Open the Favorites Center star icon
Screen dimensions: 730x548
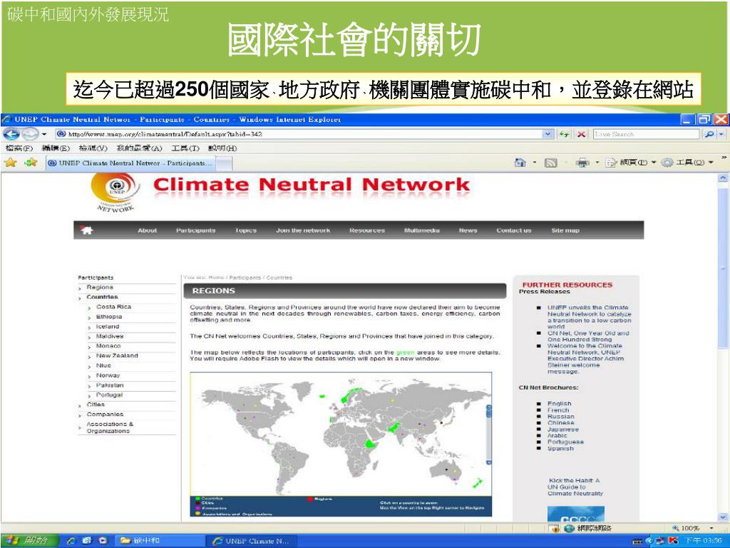click(10, 163)
